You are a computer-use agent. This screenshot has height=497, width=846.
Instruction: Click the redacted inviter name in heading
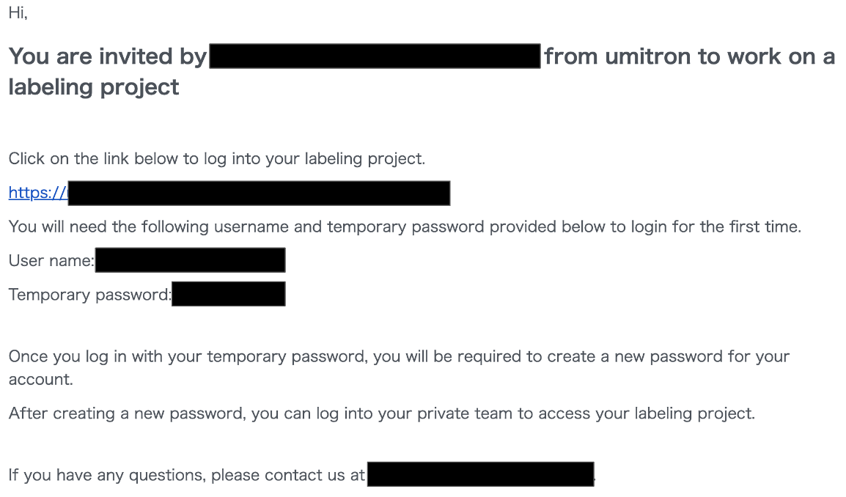tap(375, 56)
